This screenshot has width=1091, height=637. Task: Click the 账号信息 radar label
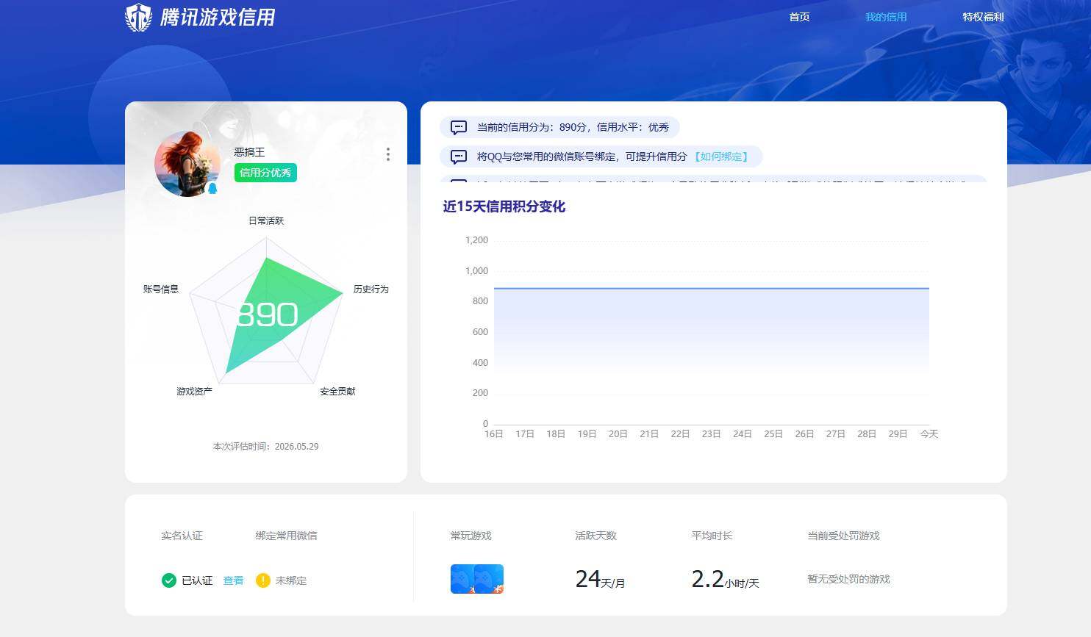coord(161,289)
